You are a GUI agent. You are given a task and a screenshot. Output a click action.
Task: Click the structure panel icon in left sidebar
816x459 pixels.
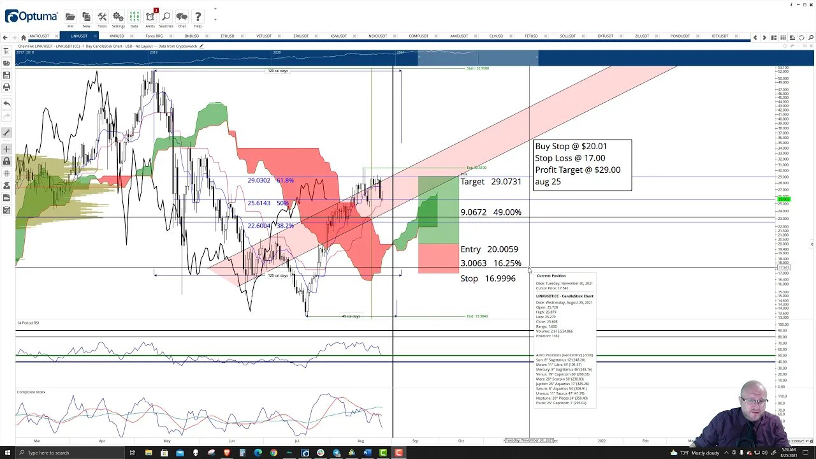pos(6,51)
